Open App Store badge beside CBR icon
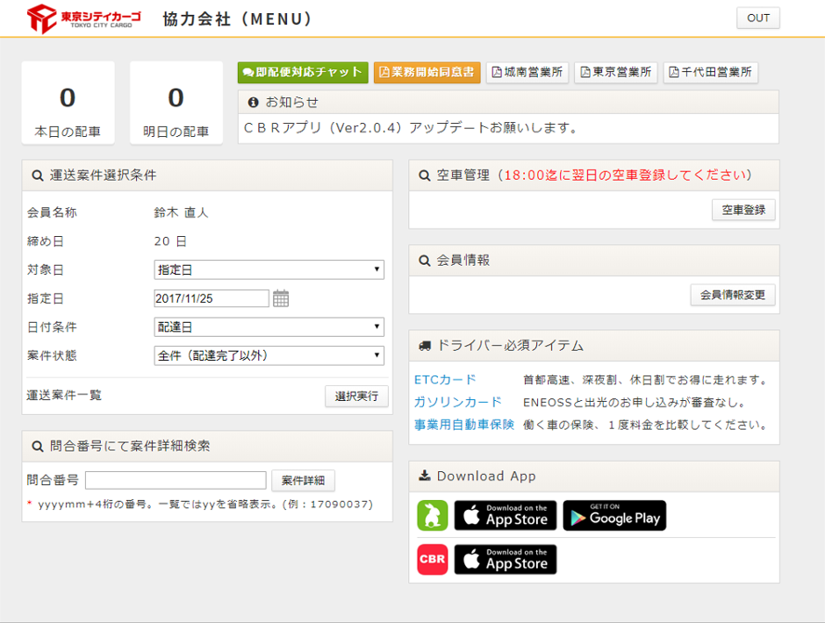Image resolution: width=825 pixels, height=623 pixels. click(506, 560)
